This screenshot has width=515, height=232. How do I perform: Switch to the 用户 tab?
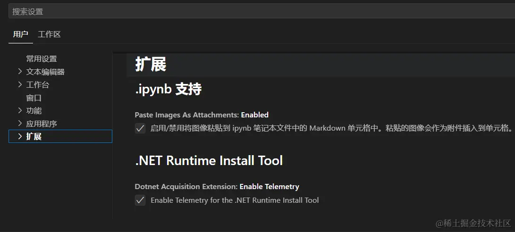[x=20, y=34]
